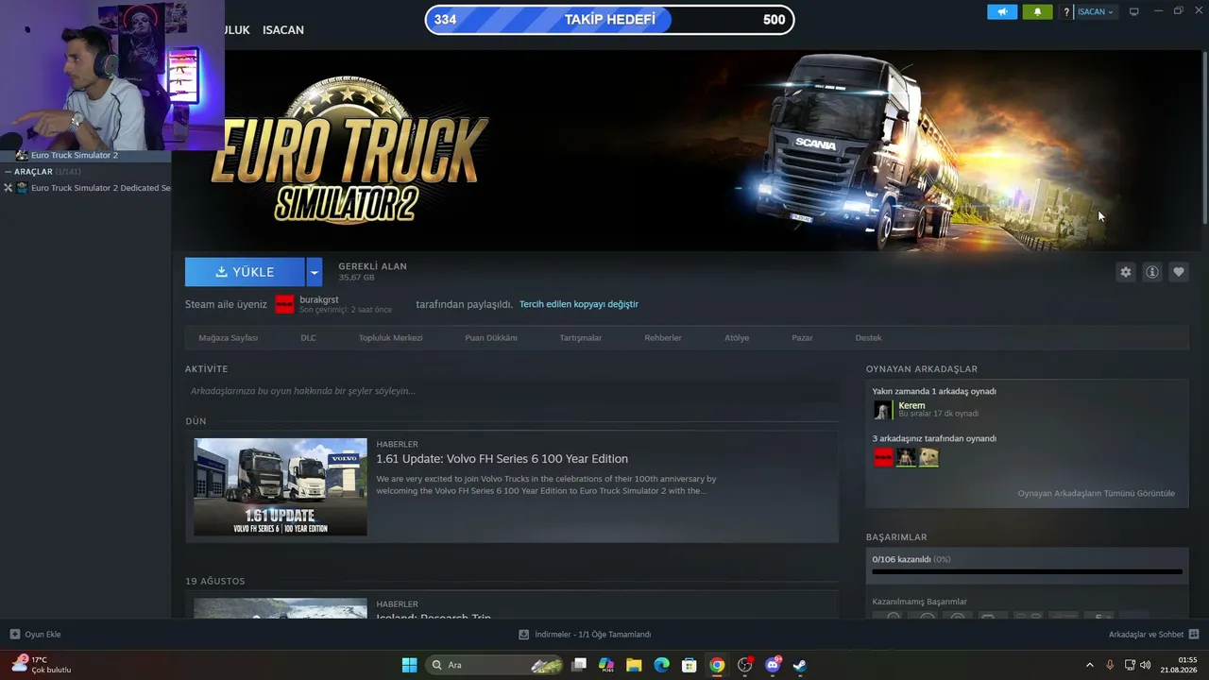Open Windows Start menu
The image size is (1209, 680).
pyautogui.click(x=409, y=665)
